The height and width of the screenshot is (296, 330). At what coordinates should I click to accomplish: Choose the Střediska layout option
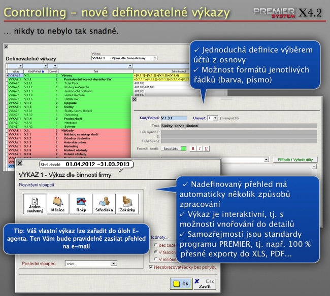[104, 204]
